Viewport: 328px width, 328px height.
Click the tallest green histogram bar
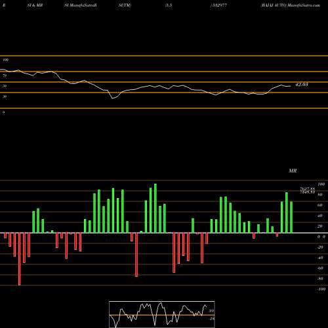point(155,209)
